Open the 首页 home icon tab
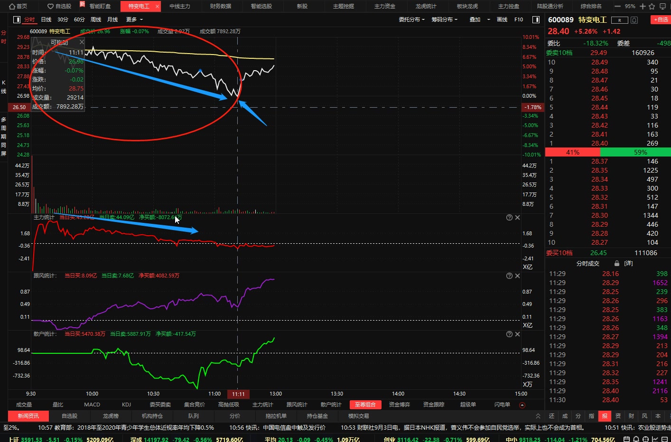Image resolution: width=671 pixels, height=442 pixels. pos(18,6)
